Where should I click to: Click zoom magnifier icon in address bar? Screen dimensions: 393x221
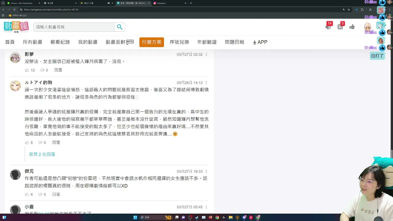click(344, 10)
